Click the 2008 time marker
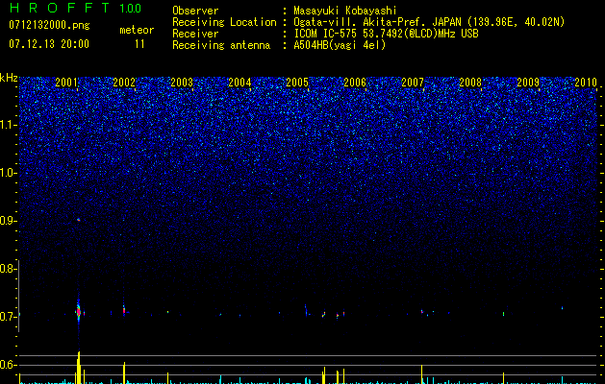Viewport: 605px width, 384px height. pos(470,83)
